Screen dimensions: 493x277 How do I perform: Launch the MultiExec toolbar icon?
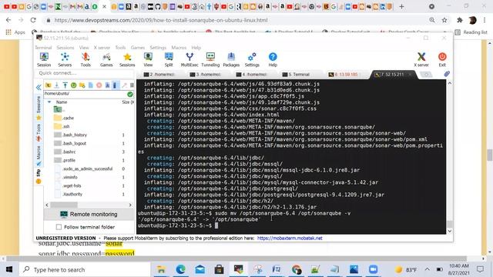pyautogui.click(x=189, y=59)
